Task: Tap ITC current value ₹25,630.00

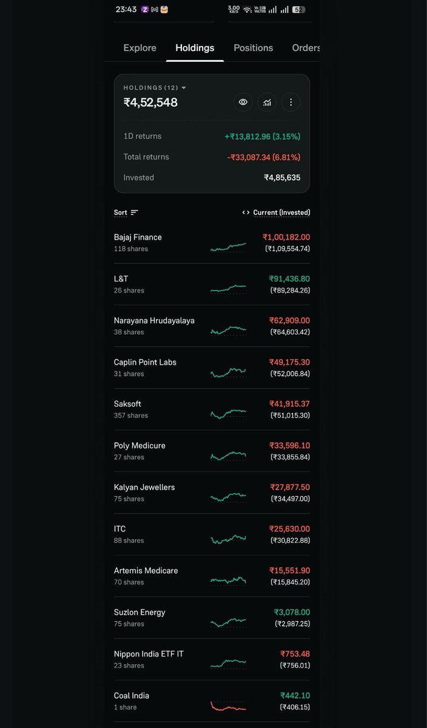Action: tap(289, 529)
